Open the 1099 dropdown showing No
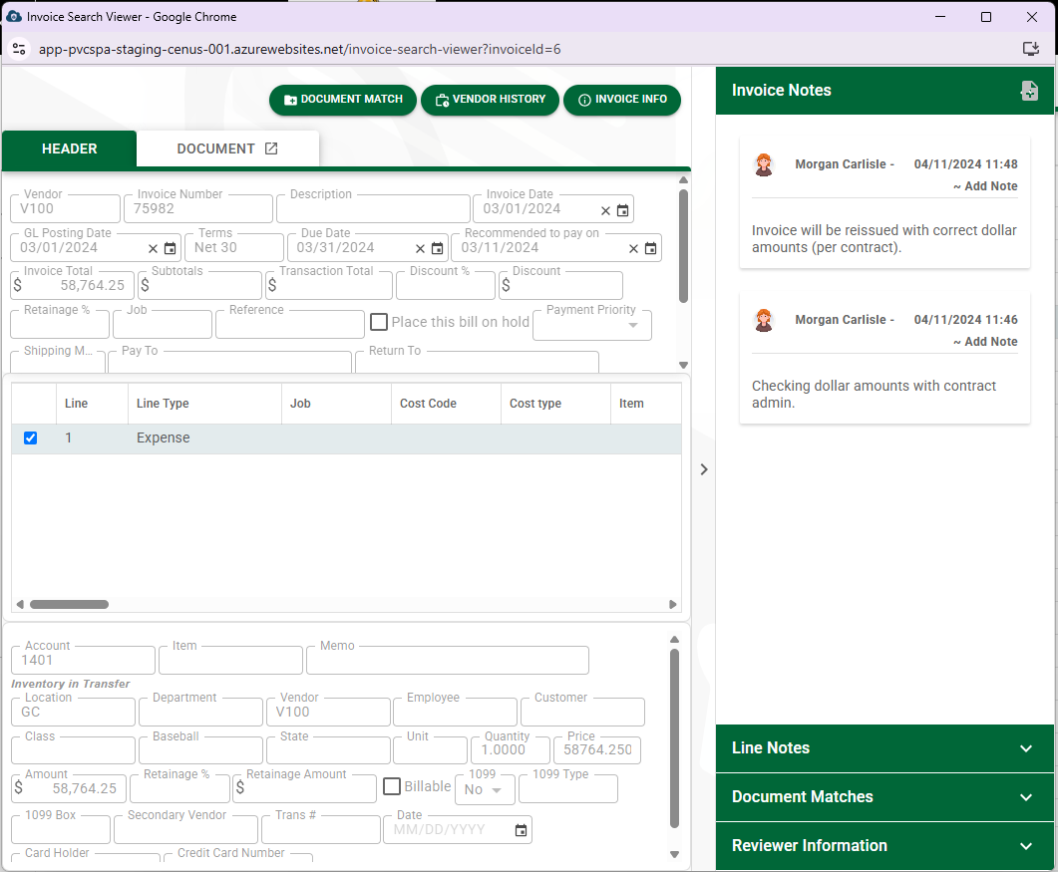Screen dimensions: 1058x872 click(x=485, y=790)
